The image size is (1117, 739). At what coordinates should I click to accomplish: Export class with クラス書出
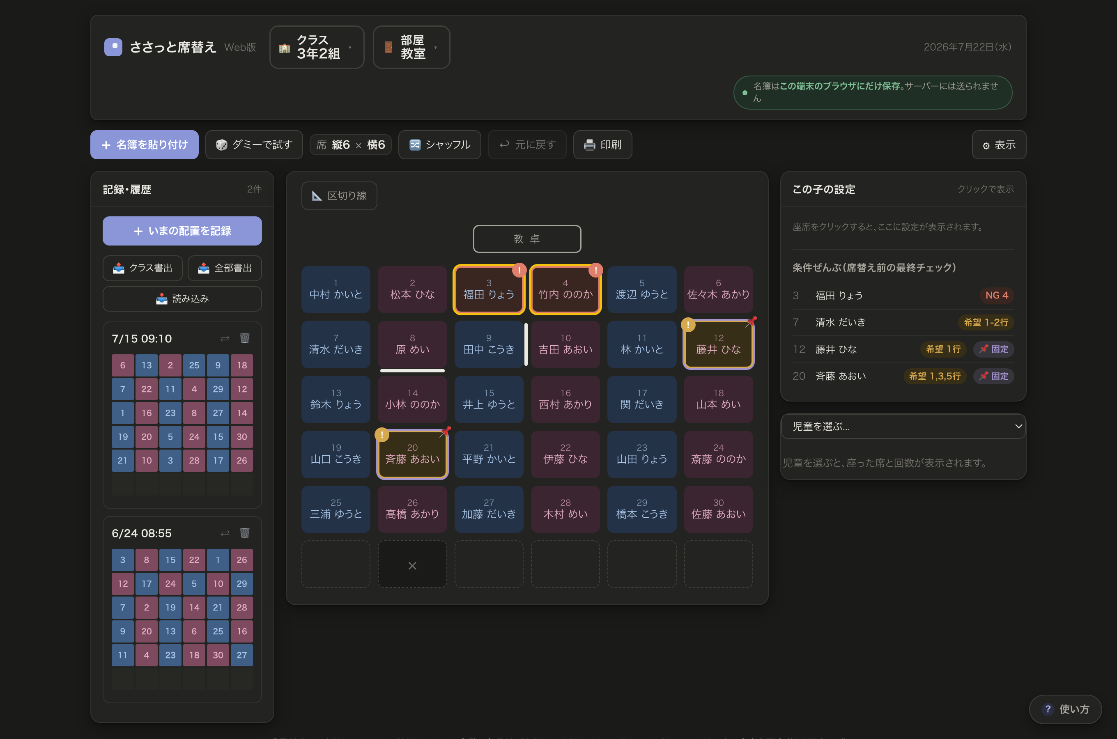[x=143, y=268]
